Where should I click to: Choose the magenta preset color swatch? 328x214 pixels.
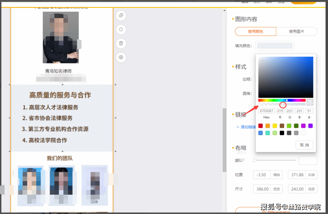click(x=303, y=126)
